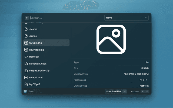Click the MyCV.pdf PDF file icon
173x108 pixels.
26,84
